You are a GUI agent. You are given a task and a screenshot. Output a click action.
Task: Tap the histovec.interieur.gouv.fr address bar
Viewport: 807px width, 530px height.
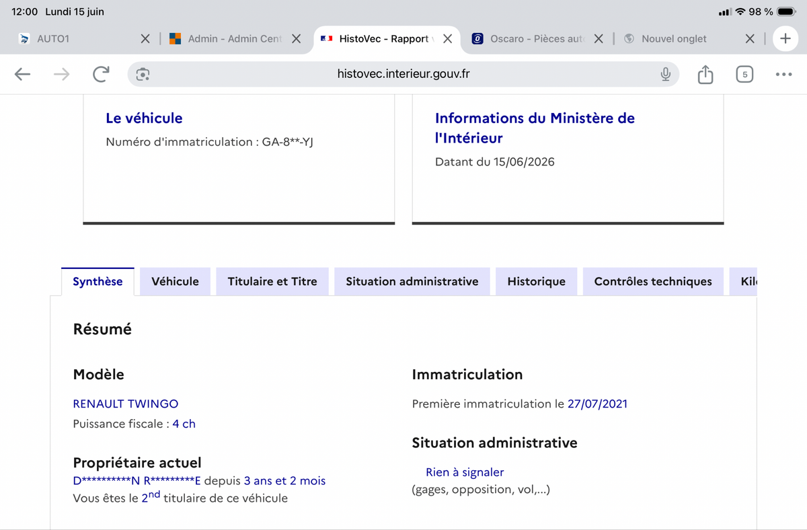pyautogui.click(x=403, y=75)
